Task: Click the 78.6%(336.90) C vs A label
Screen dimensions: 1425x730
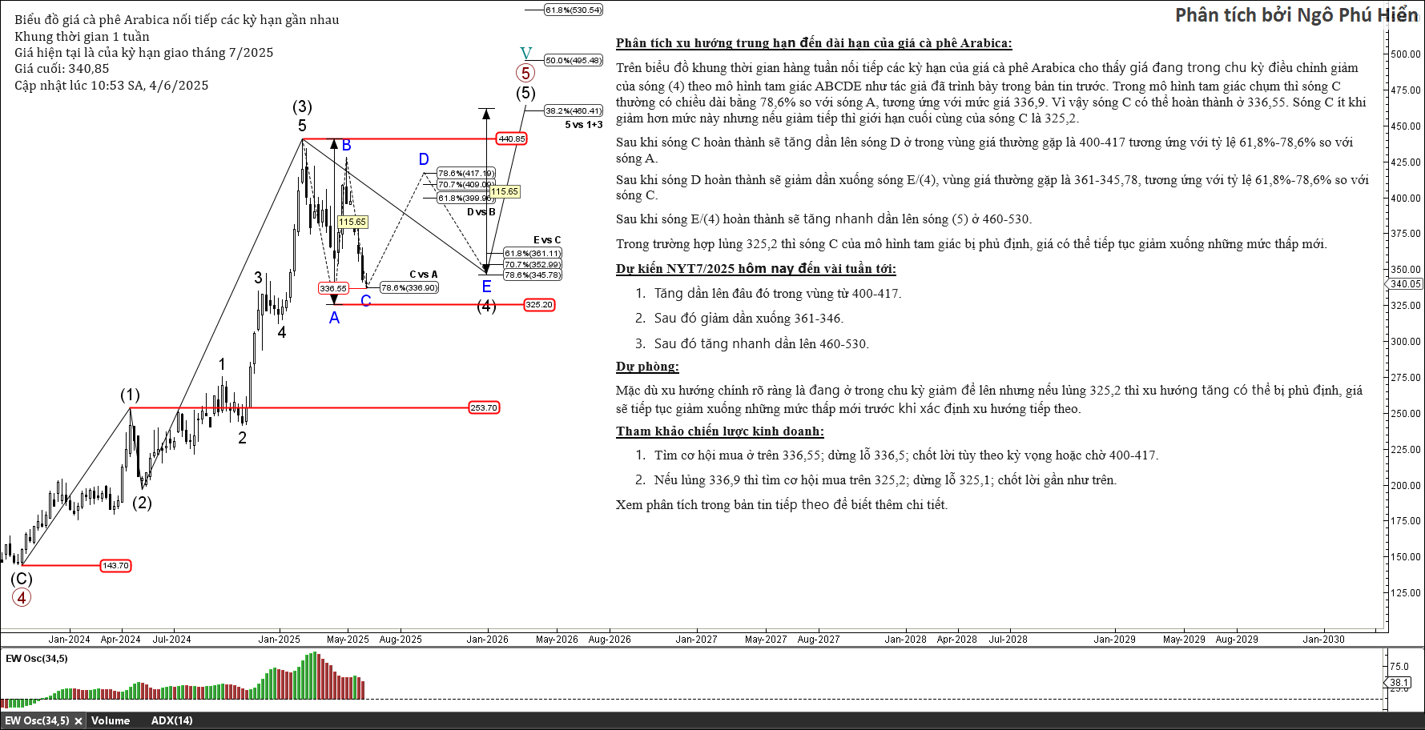Action: tap(409, 288)
